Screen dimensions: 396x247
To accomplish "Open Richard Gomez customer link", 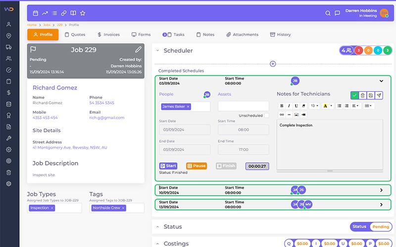I will pyautogui.click(x=55, y=88).
